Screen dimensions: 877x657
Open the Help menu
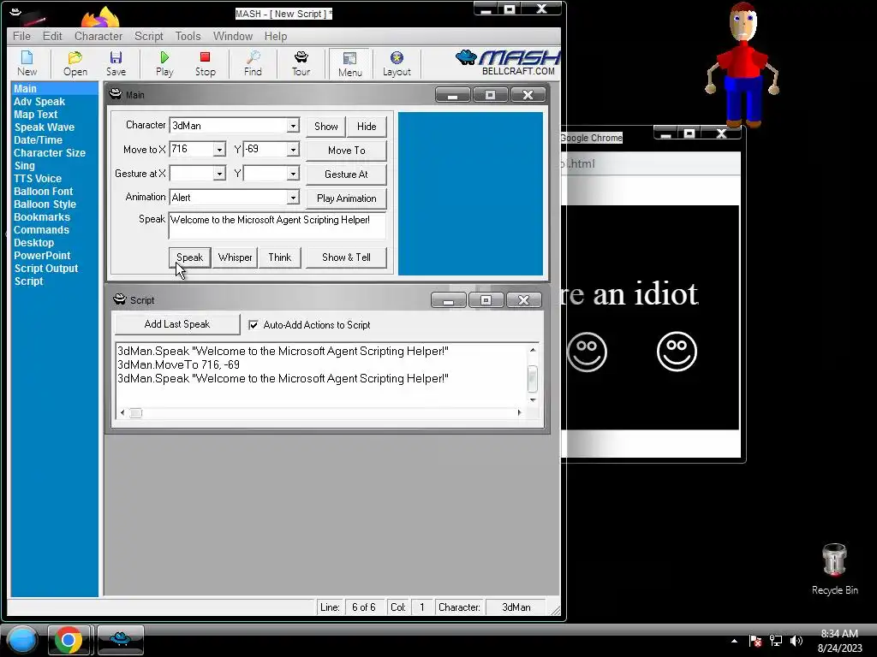pos(276,36)
